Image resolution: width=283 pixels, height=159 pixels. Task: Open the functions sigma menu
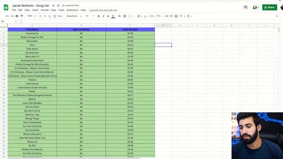point(189,16)
